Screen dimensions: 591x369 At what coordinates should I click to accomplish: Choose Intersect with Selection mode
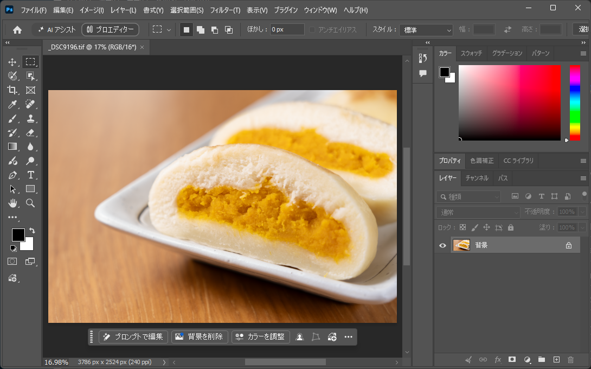pyautogui.click(x=229, y=30)
